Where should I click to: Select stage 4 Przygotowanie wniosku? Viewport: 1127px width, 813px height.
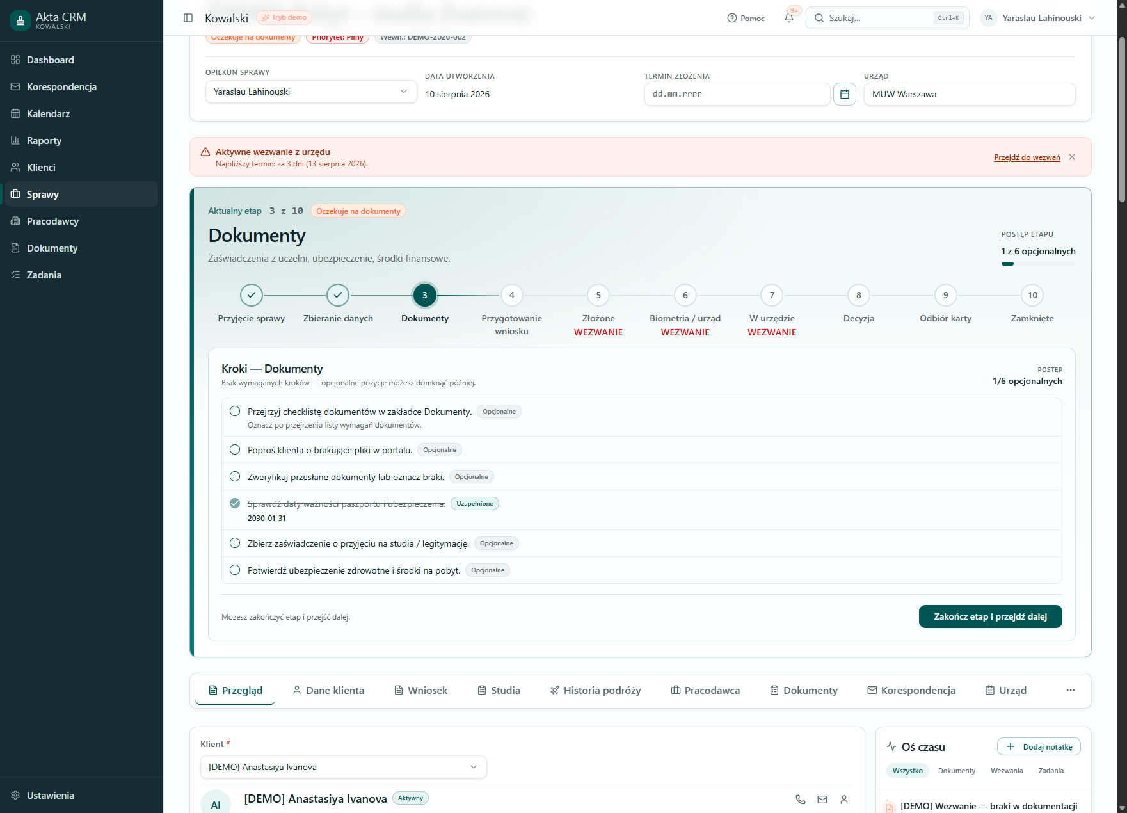pyautogui.click(x=511, y=295)
